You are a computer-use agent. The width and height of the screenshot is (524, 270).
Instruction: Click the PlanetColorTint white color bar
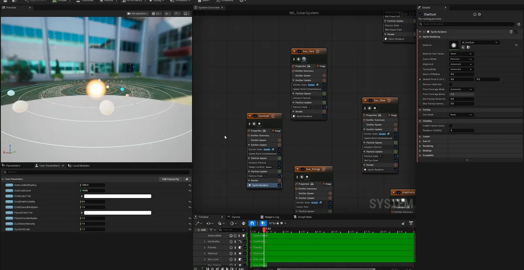[x=118, y=213]
